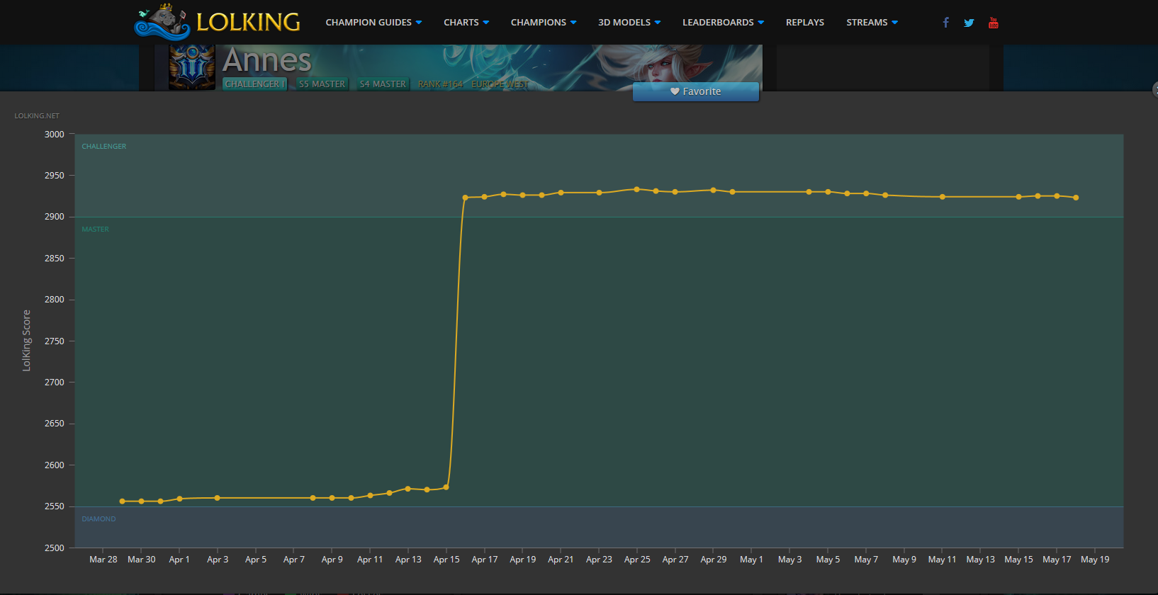Expand the 3D Models dropdown arrow
Viewport: 1158px width, 595px height.
[x=658, y=23]
